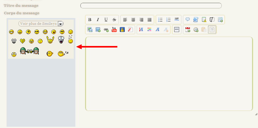The height and width of the screenshot is (128, 258).
Task: Open the font family picker
Action: (158, 30)
